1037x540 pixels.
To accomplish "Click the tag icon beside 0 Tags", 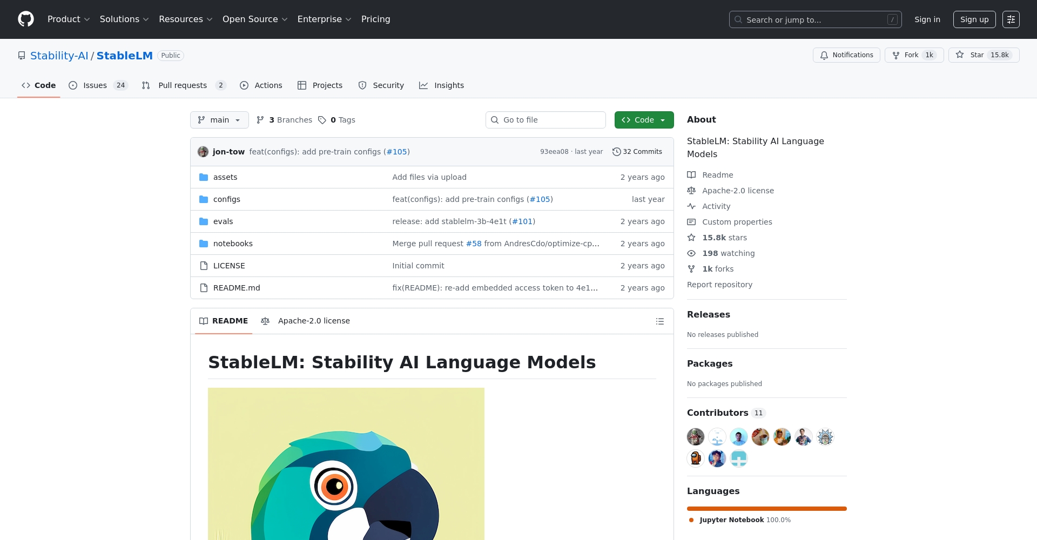I will pyautogui.click(x=322, y=120).
